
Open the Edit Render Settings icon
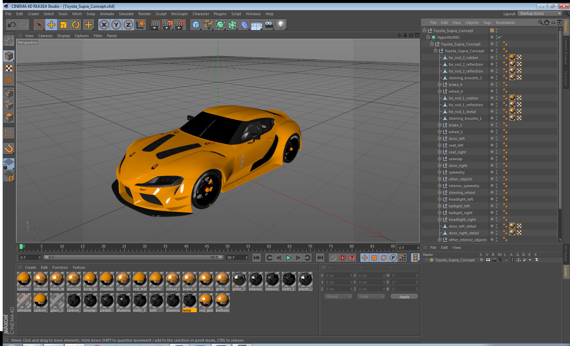pyautogui.click(x=180, y=25)
